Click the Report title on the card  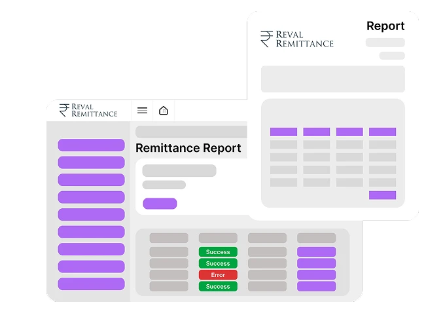(x=385, y=26)
